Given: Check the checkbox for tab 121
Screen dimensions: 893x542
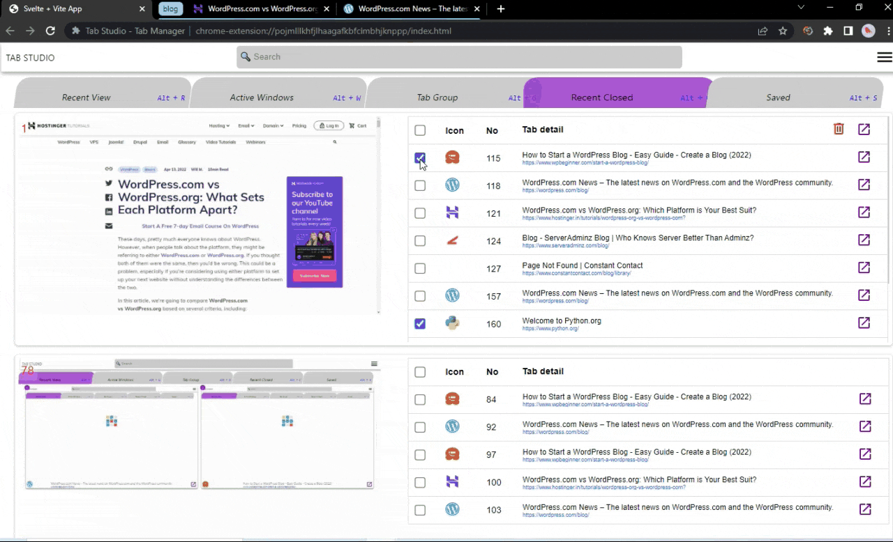Looking at the screenshot, I should (419, 213).
